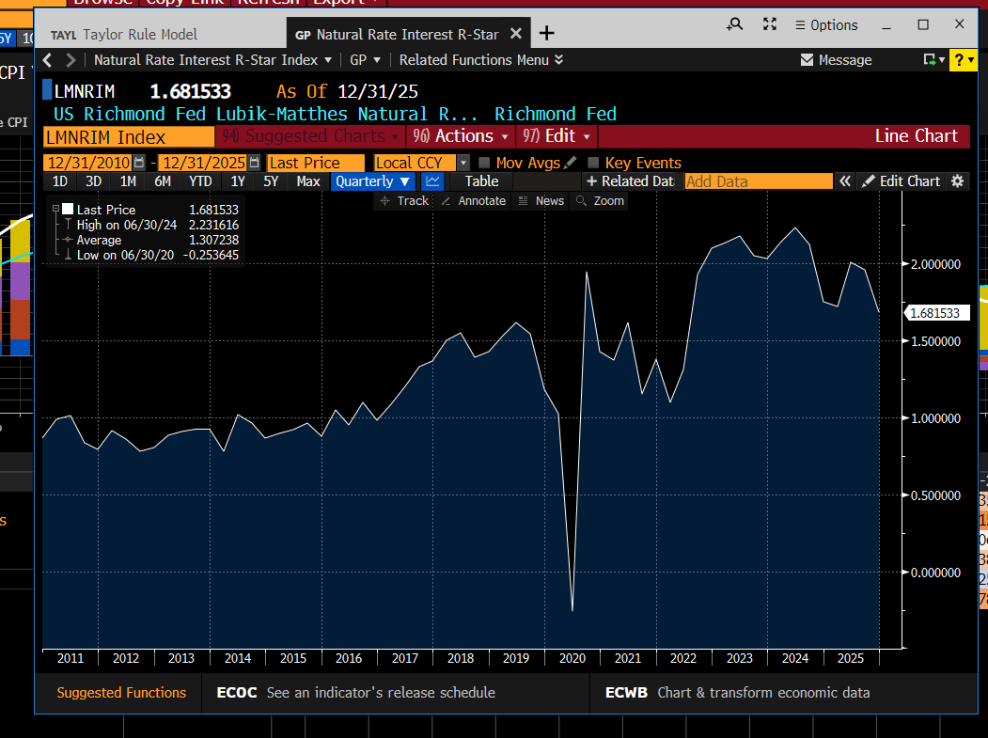The width and height of the screenshot is (988, 738).
Task: Collapse panel with double left chevron
Action: point(845,181)
